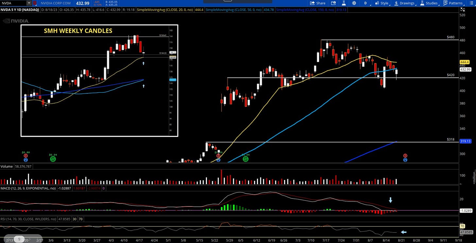Click red earnings phone icon near 5/22
Viewport: 476px width, 243px height.
coord(218,156)
